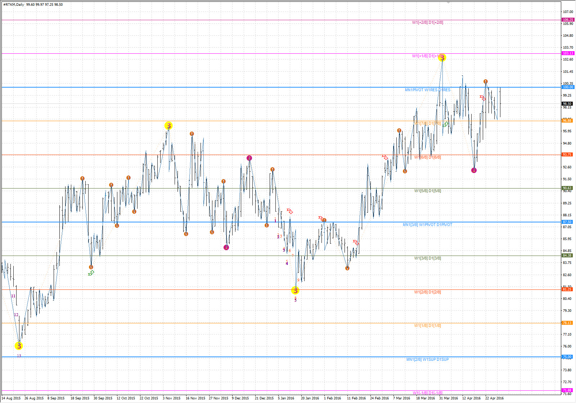
Task: Click the magenta marker at the April 2016 low
Action: click(x=474, y=170)
